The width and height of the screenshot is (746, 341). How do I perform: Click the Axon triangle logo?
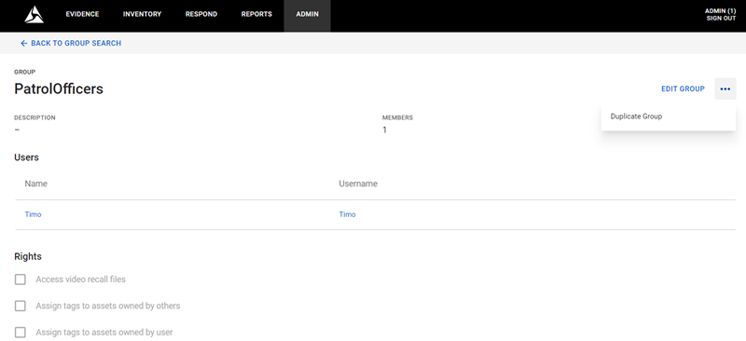35,14
